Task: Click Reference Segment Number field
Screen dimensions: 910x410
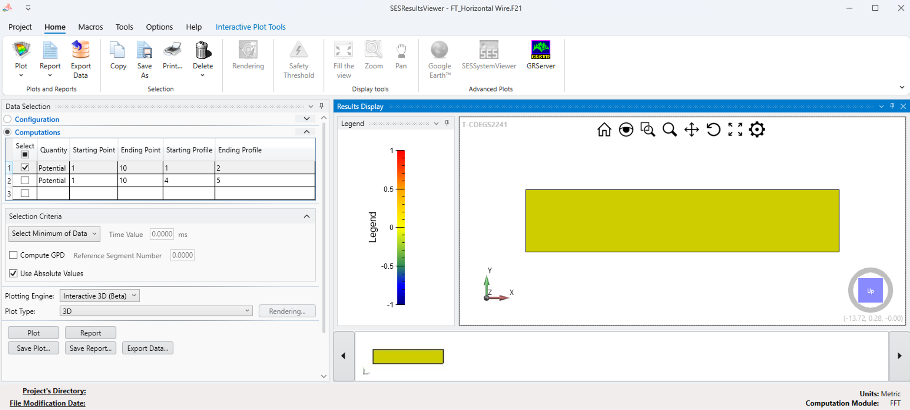Action: [x=182, y=255]
